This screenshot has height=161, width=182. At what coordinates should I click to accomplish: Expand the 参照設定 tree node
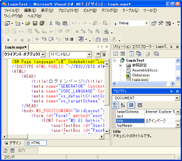[121, 65]
